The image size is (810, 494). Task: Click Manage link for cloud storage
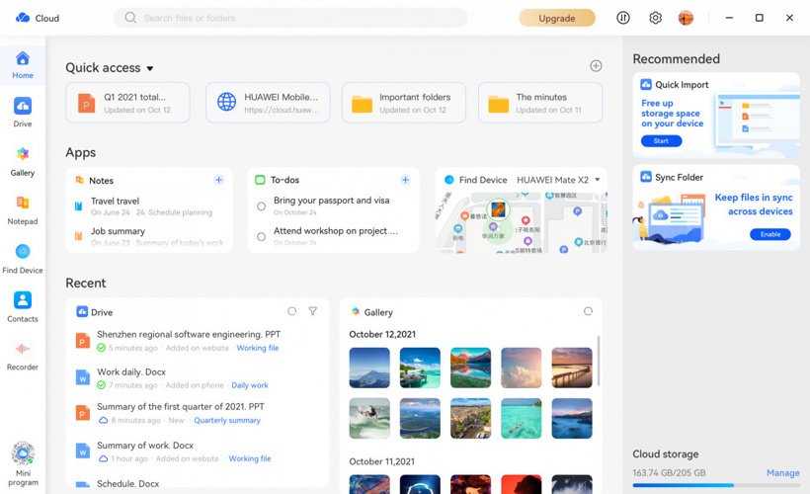782,473
